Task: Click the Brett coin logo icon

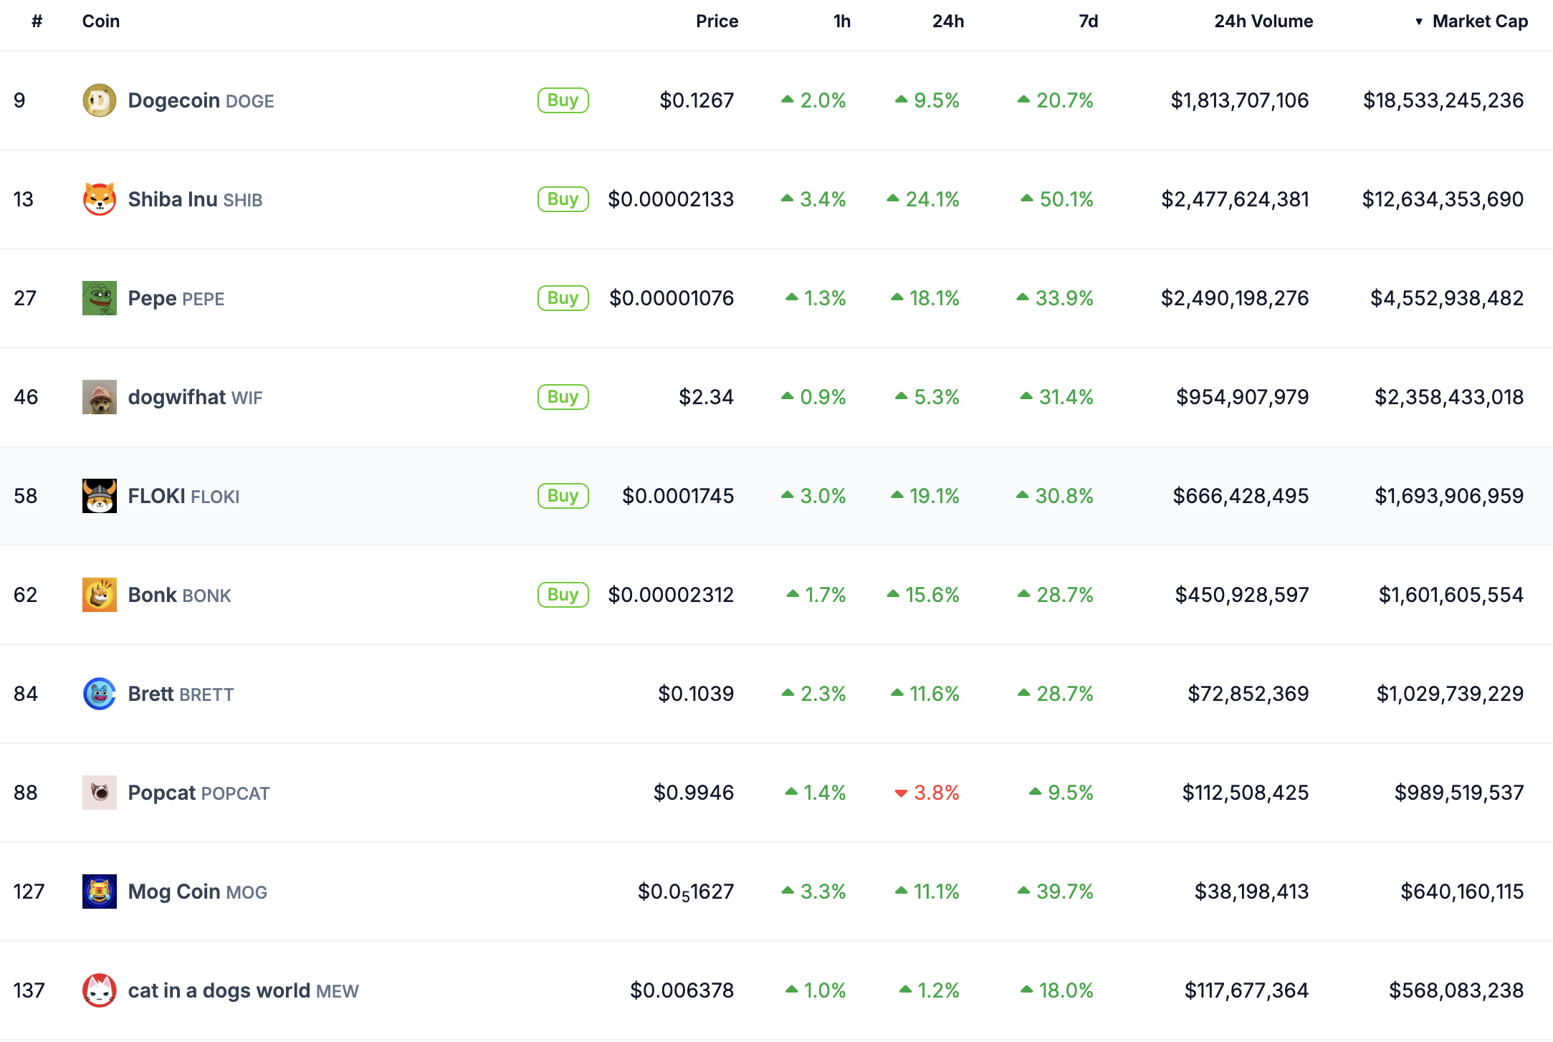Action: (x=99, y=694)
